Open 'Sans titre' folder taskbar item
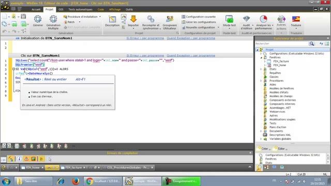 pos(33,181)
